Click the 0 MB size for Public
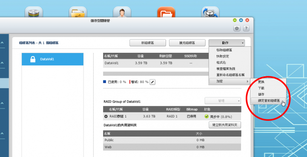 [x=201, y=140]
